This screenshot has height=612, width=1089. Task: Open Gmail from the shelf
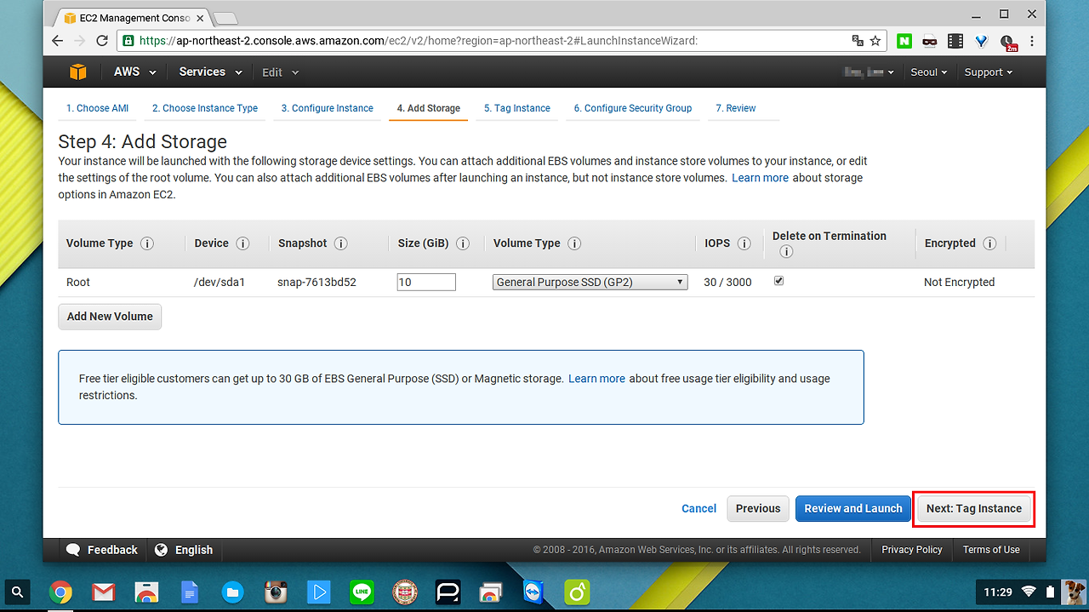coord(103,592)
